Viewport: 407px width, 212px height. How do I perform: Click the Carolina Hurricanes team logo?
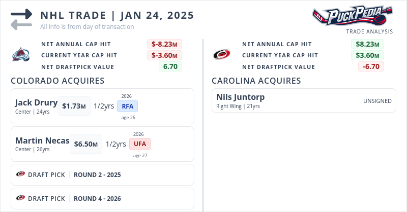coord(221,55)
